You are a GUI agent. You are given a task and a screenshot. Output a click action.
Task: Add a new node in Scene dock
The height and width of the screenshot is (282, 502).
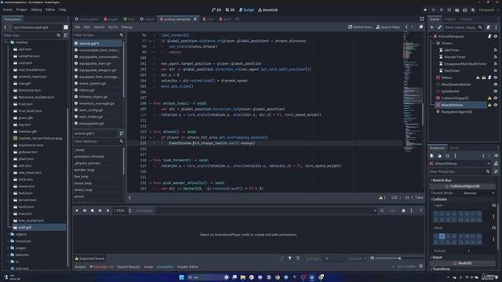pyautogui.click(x=431, y=27)
